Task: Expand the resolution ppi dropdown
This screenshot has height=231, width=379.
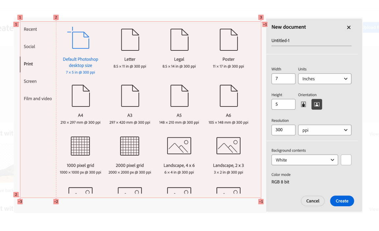Action: [x=324, y=130]
